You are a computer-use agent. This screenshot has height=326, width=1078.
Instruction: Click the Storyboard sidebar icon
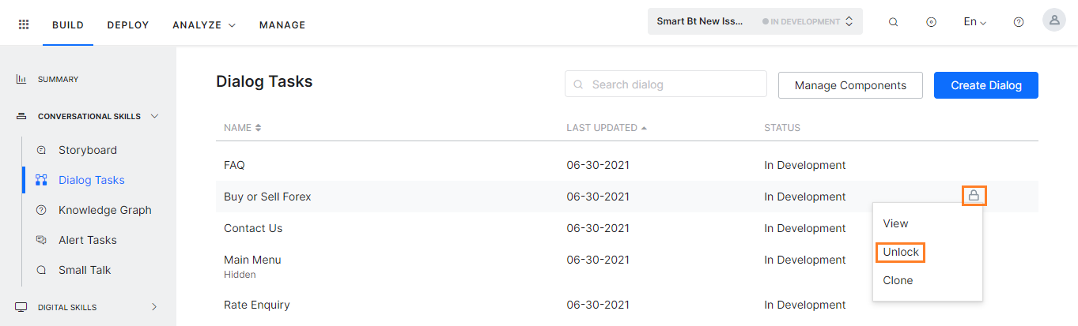coord(42,150)
